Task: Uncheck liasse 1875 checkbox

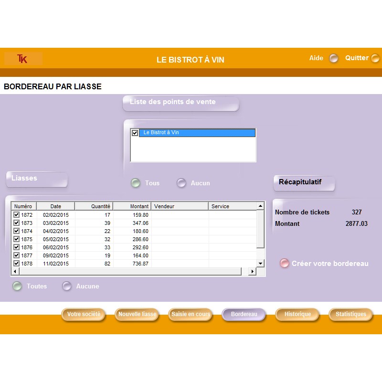Action: [16, 239]
